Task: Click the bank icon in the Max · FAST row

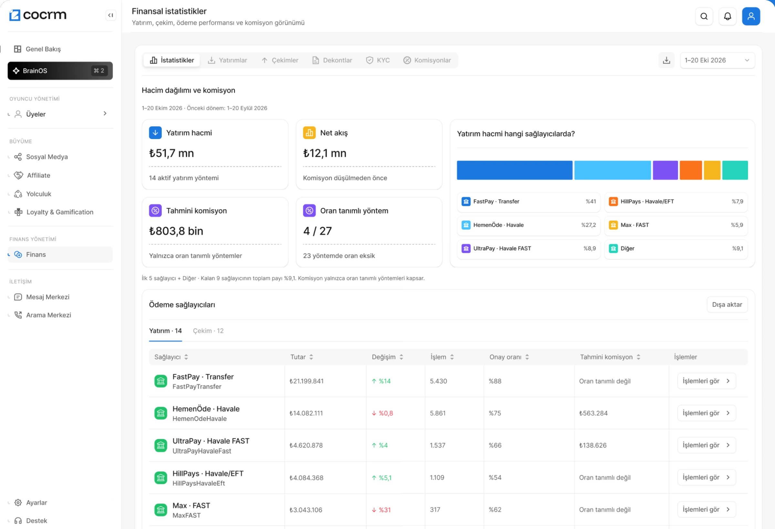Action: tap(161, 510)
